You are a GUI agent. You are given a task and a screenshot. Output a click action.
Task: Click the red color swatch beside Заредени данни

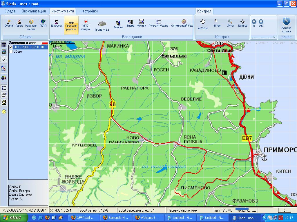pyautogui.click(x=45, y=43)
